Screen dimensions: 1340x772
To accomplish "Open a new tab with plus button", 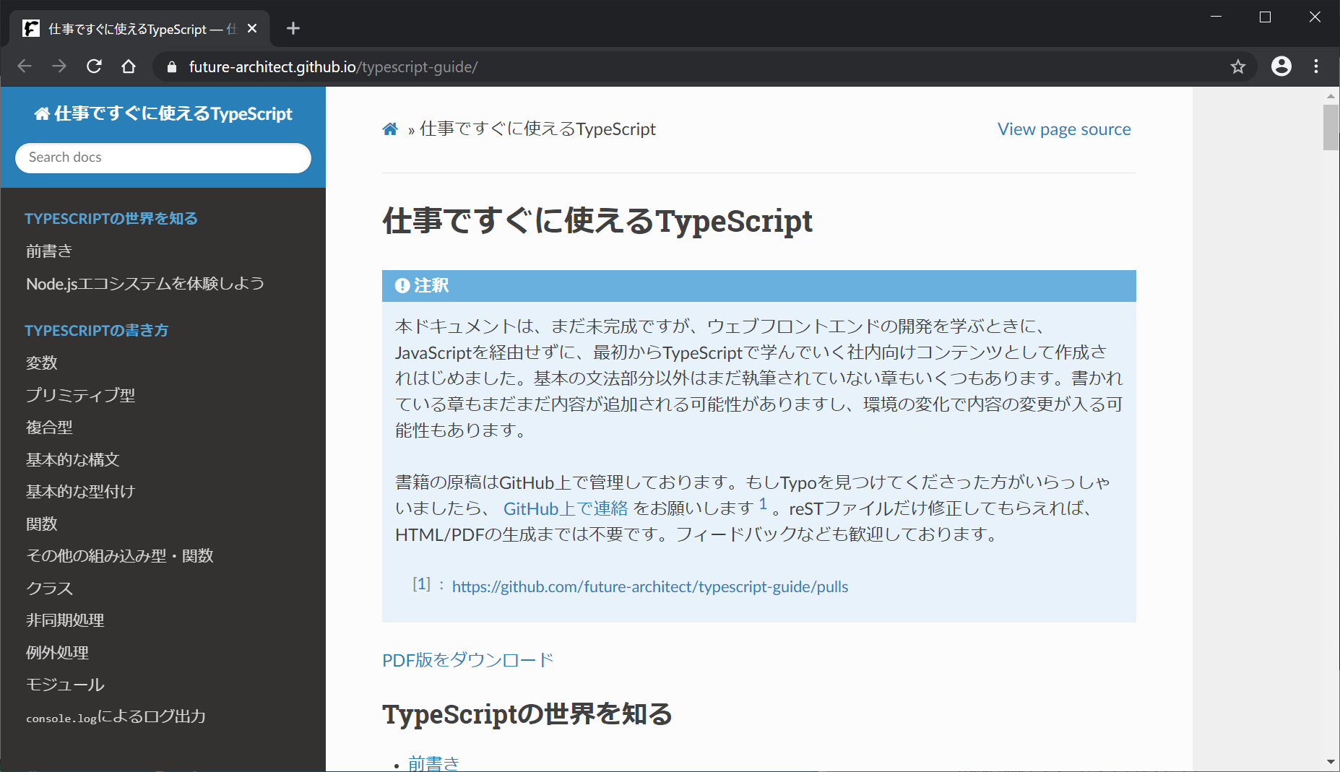I will tap(293, 28).
